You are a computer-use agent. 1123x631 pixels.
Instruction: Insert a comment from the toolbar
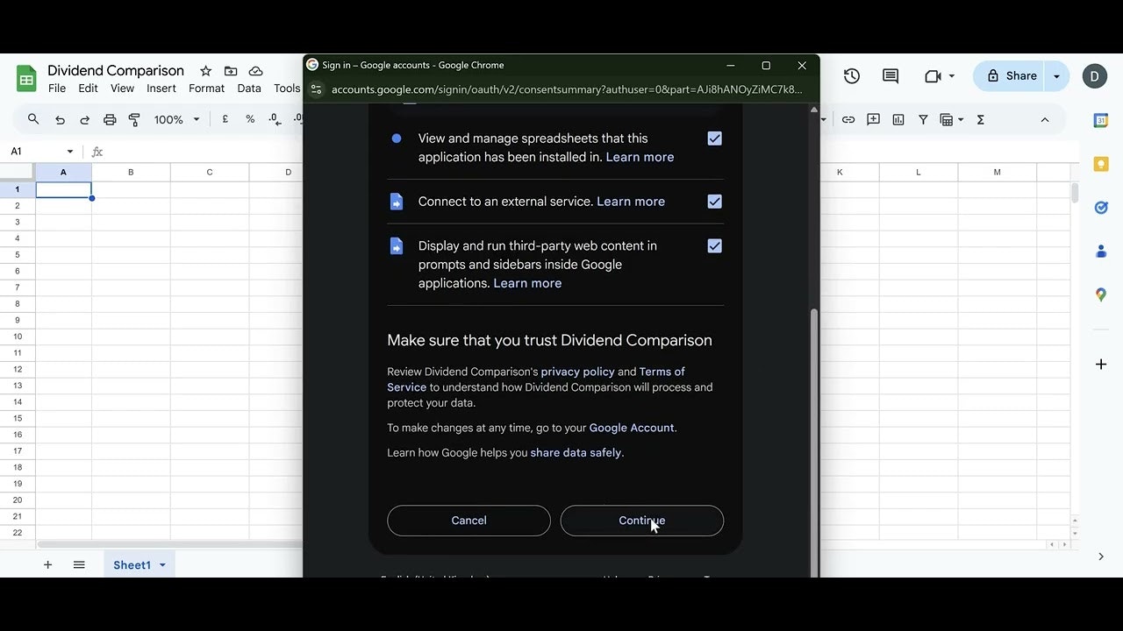[873, 119]
